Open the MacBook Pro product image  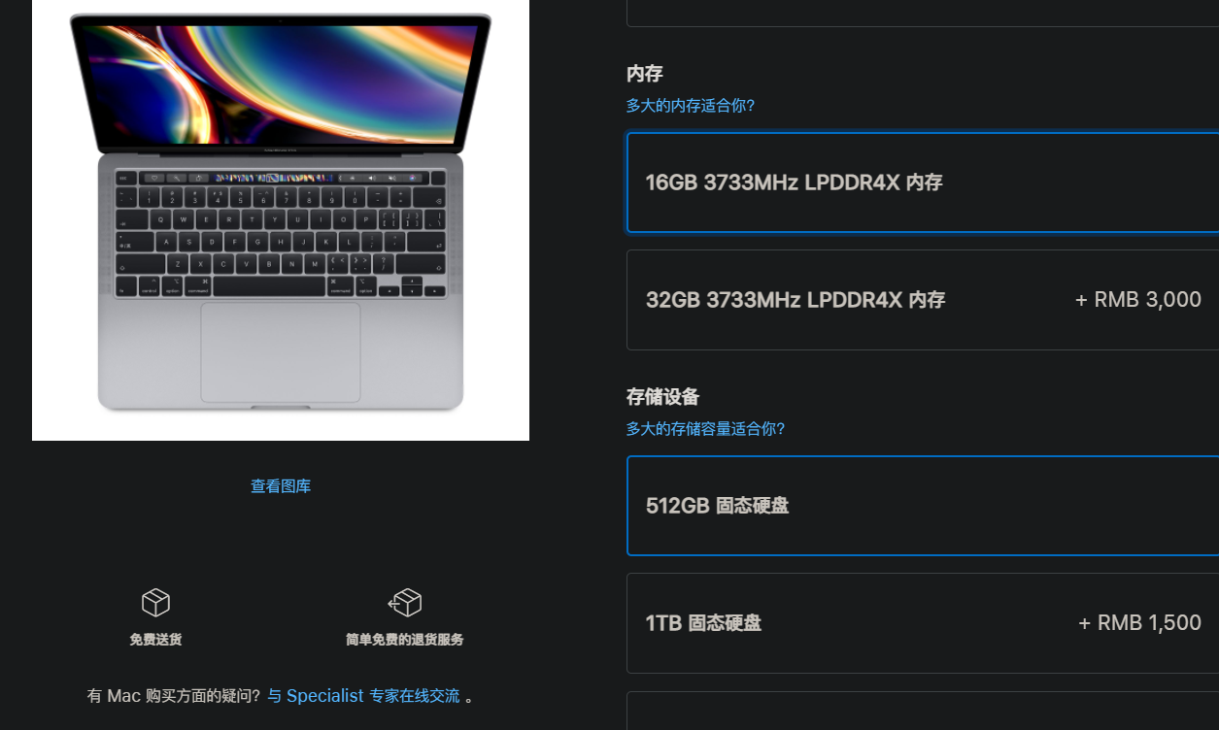[x=281, y=219]
